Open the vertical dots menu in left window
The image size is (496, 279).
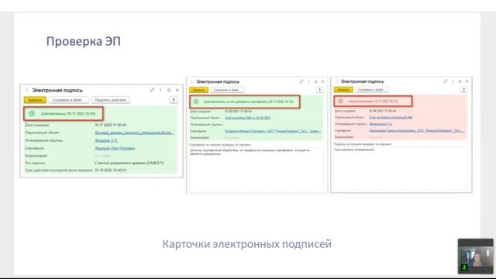160,90
